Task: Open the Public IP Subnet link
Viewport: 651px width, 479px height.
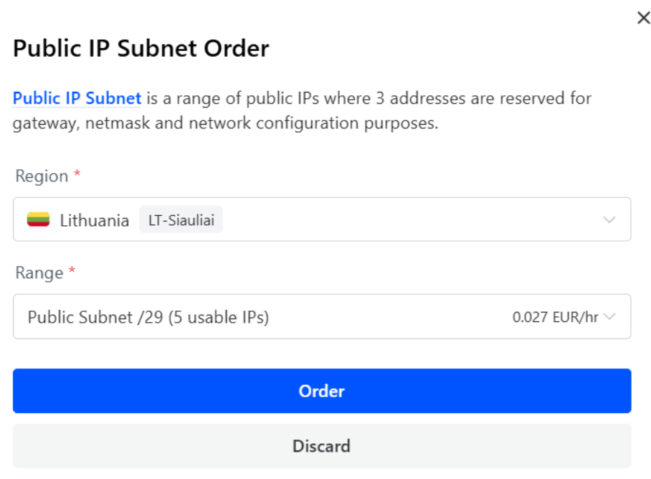Action: [77, 98]
